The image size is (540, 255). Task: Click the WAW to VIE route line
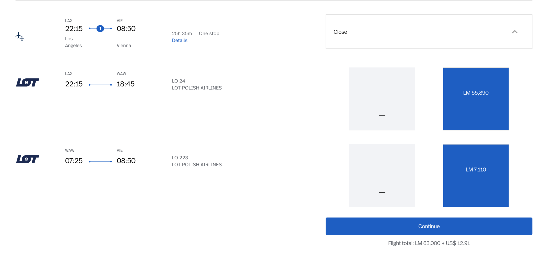coord(100,161)
